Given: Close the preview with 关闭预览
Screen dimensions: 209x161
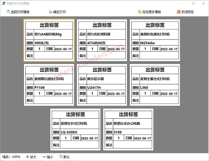Looking at the screenshot, I should pyautogui.click(x=185, y=12).
